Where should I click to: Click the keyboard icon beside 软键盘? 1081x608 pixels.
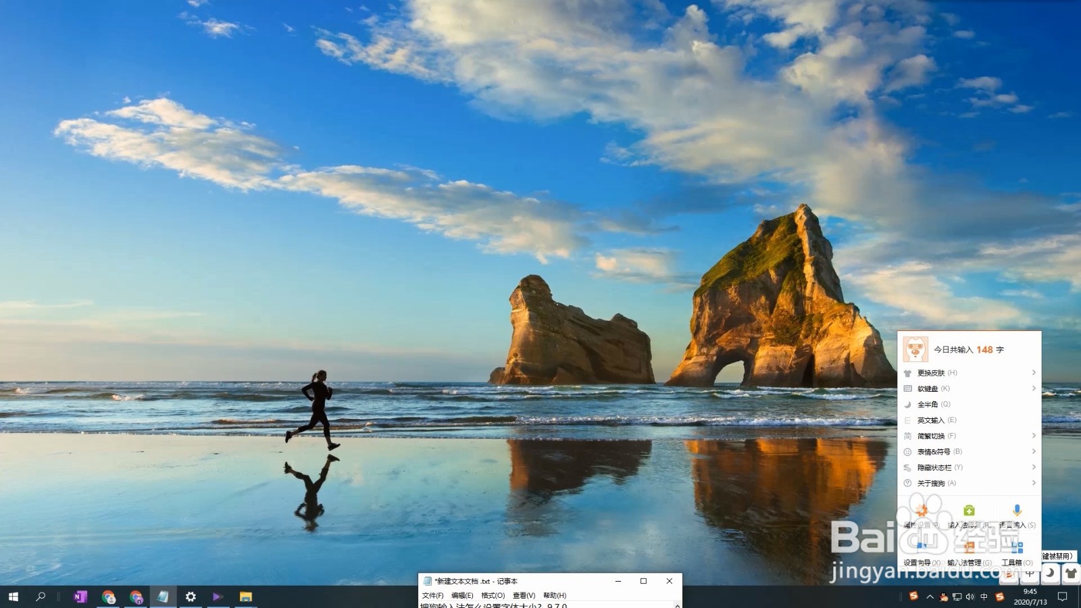(907, 388)
